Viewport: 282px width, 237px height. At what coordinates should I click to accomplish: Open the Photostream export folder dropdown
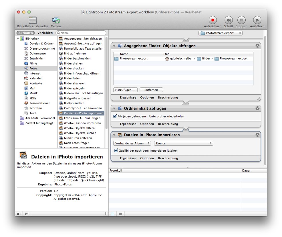tap(221, 33)
